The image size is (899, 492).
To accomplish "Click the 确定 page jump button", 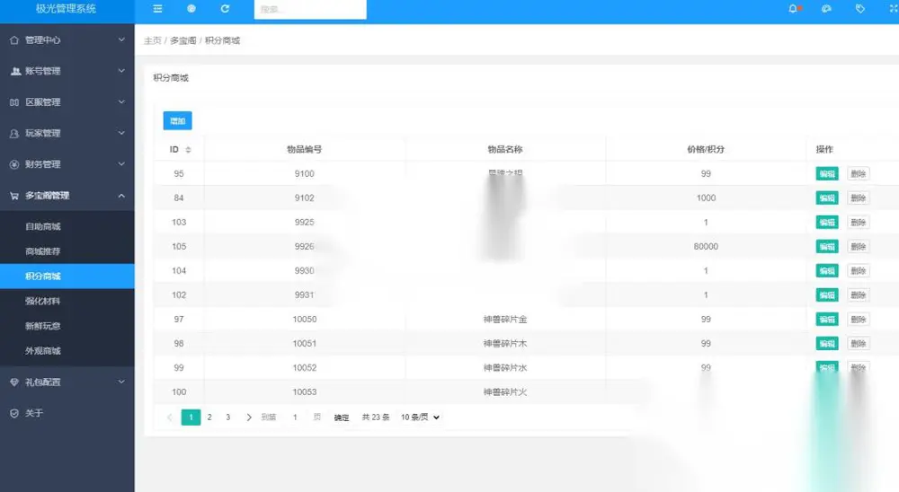I will [342, 417].
